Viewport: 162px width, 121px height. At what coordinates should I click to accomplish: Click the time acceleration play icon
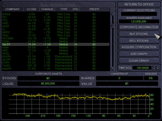[154, 68]
